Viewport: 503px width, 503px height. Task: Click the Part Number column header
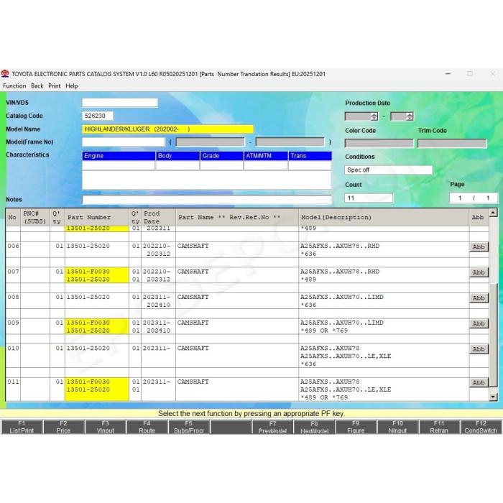97,218
